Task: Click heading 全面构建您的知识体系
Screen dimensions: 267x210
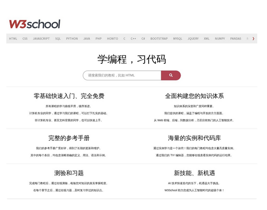Action: point(195,96)
